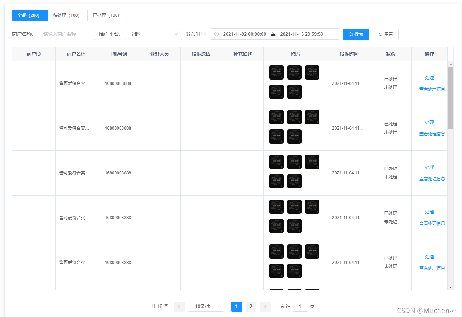Click 查看处理信息 link in first row
This screenshot has width=462, height=317.
(x=432, y=89)
